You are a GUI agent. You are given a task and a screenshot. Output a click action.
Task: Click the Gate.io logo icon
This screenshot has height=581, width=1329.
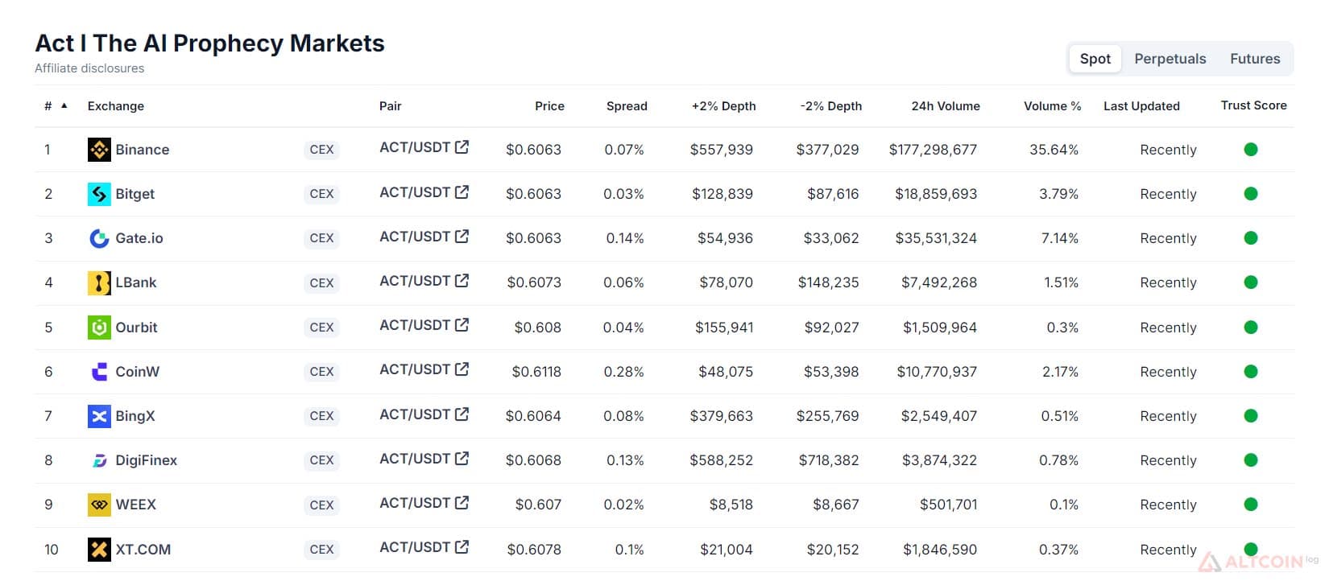pos(99,238)
